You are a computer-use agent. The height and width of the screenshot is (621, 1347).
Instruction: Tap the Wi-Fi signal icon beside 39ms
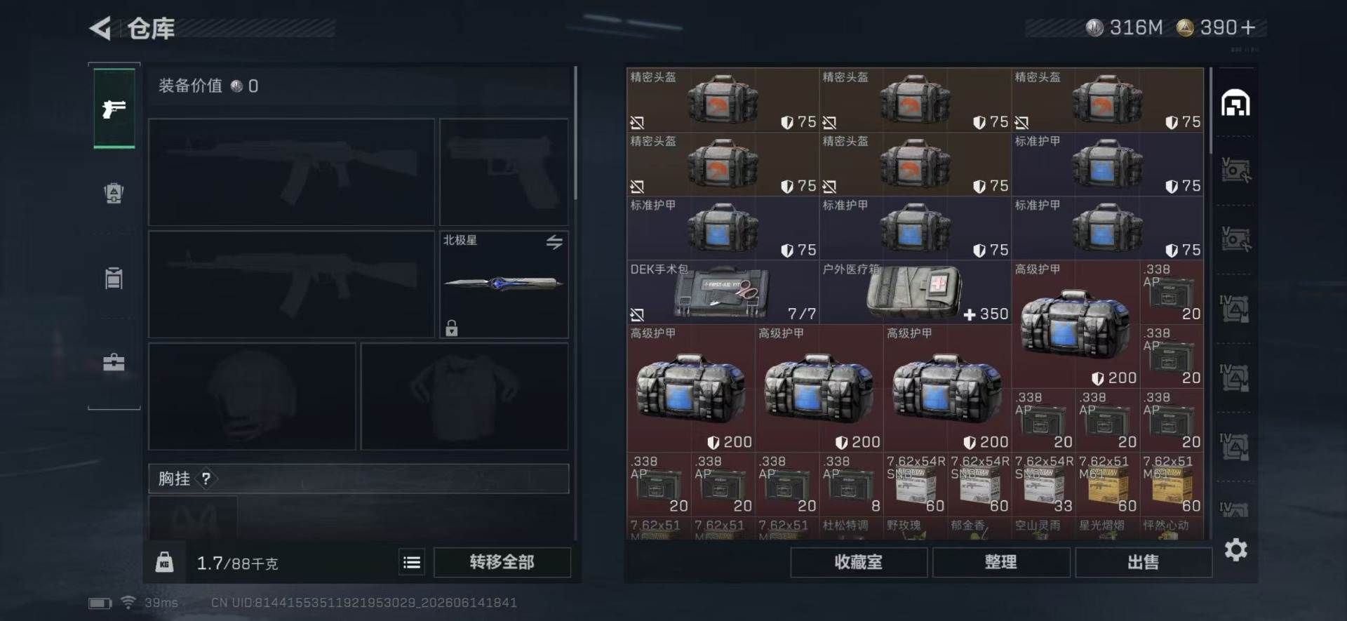(128, 602)
